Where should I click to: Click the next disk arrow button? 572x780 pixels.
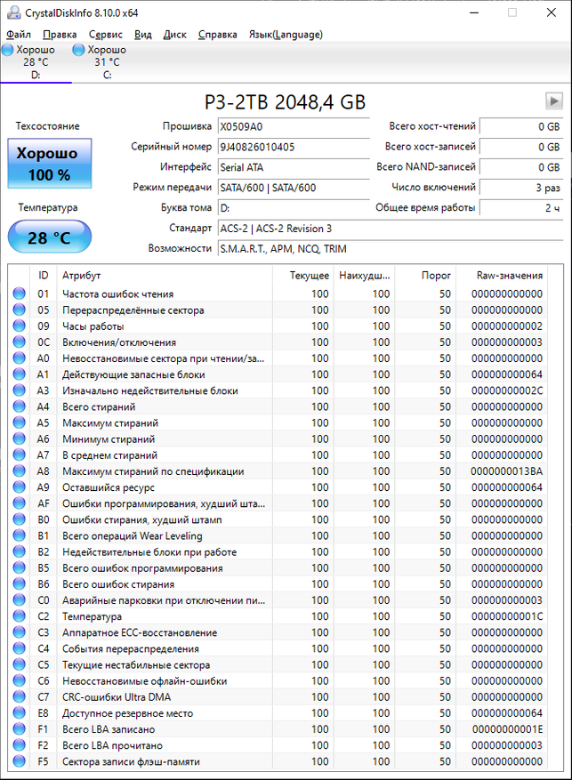(553, 101)
